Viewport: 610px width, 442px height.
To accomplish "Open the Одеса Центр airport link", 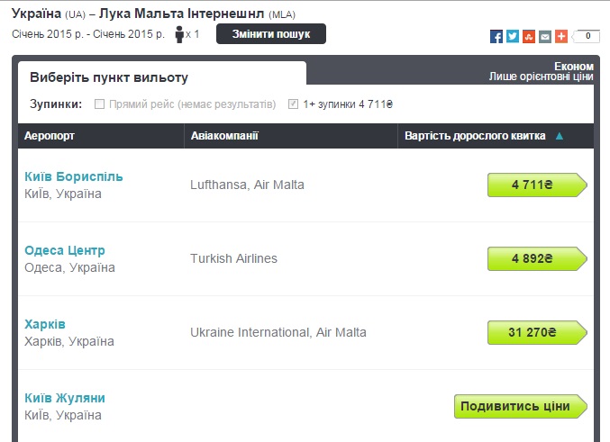I will (x=65, y=250).
